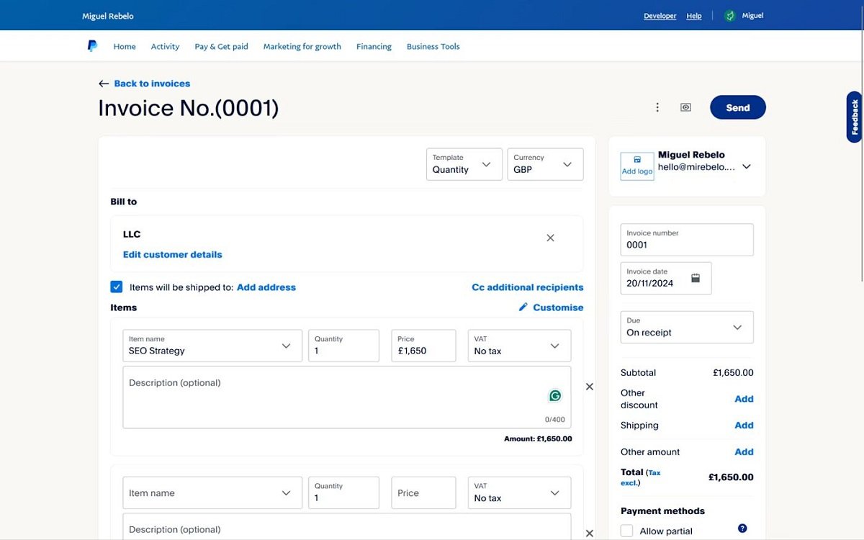Click into the Invoice number field
The height and width of the screenshot is (540, 864).
tap(686, 245)
